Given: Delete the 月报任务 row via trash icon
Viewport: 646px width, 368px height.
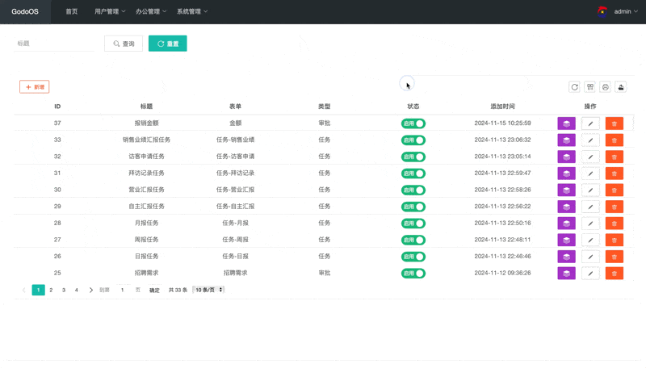Looking at the screenshot, I should click(614, 224).
